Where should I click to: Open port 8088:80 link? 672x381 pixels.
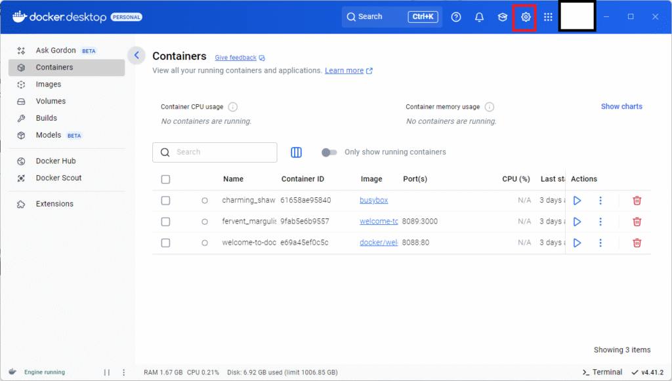tap(415, 243)
